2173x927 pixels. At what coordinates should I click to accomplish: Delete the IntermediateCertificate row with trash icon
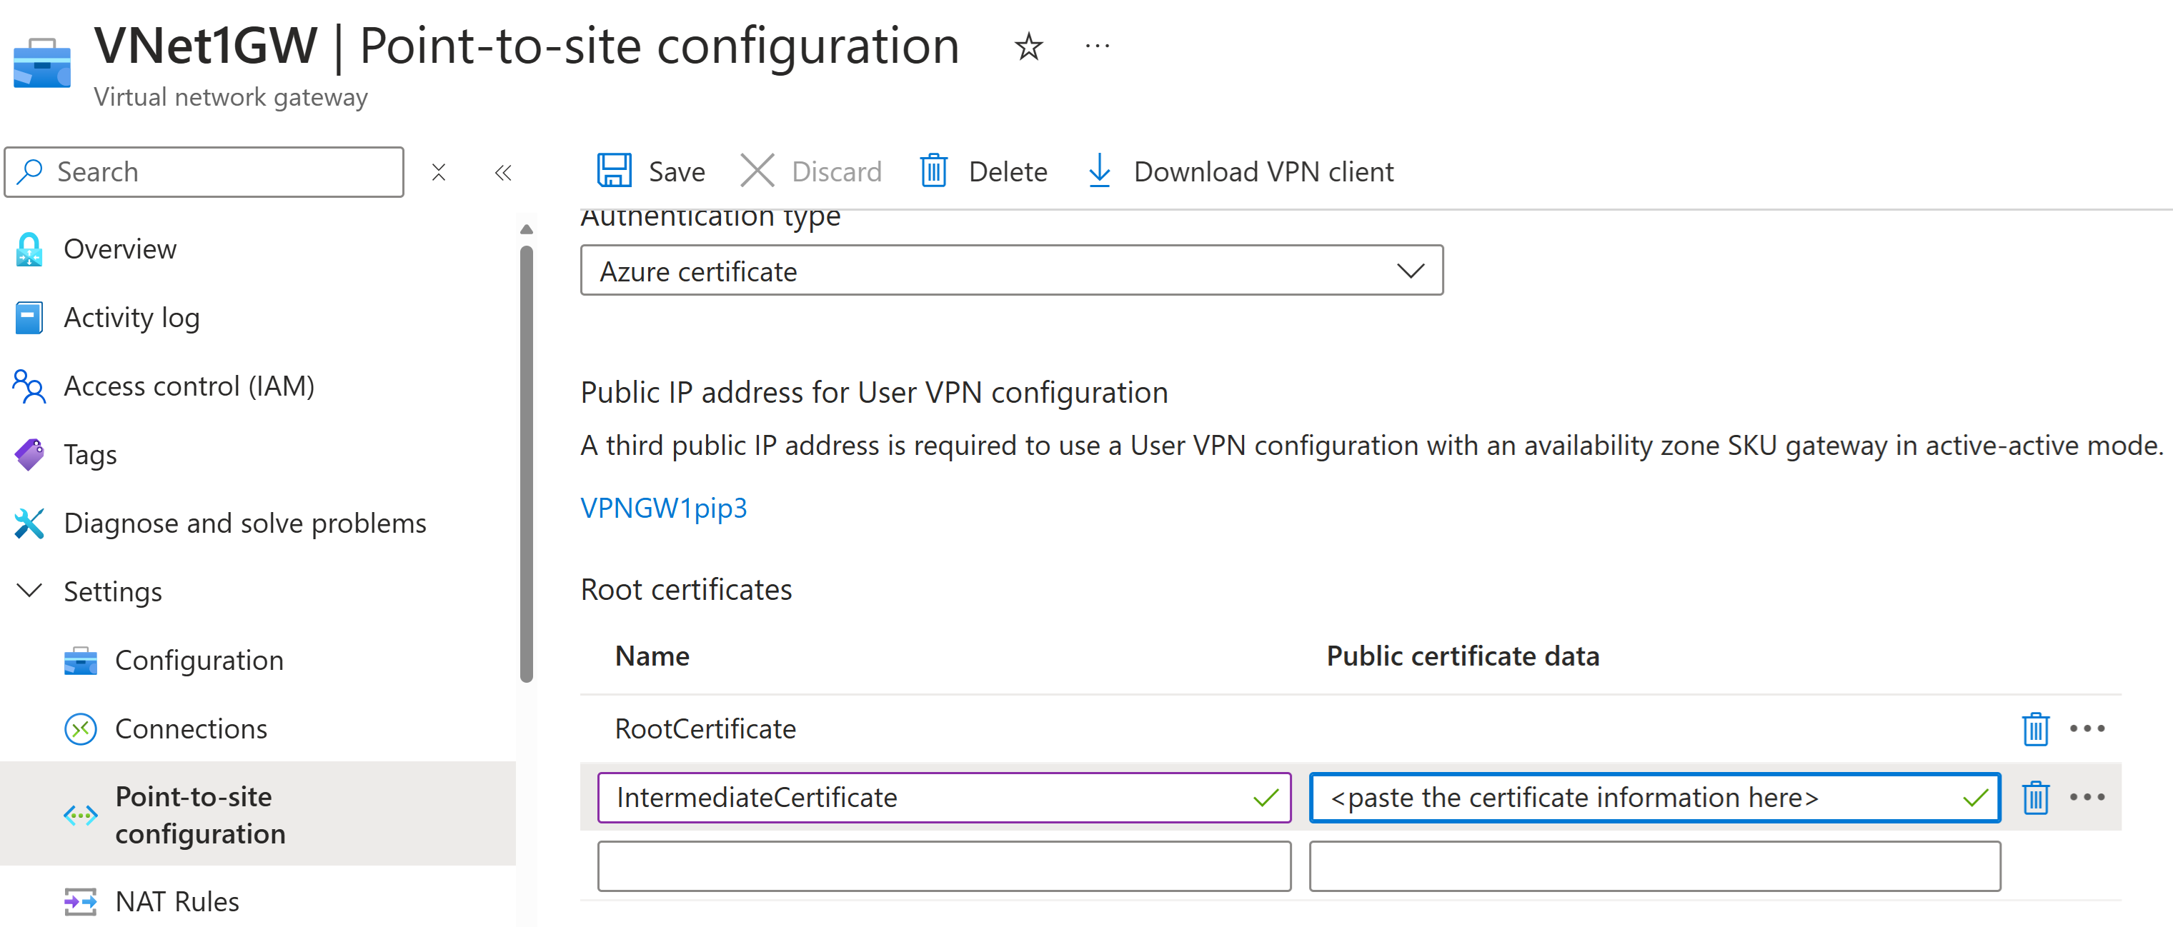2034,797
